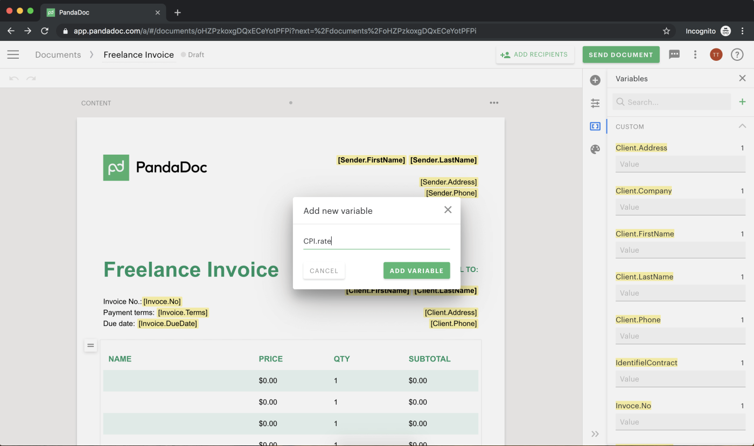Click the pricing table drag handle
754x446 pixels.
(90, 345)
